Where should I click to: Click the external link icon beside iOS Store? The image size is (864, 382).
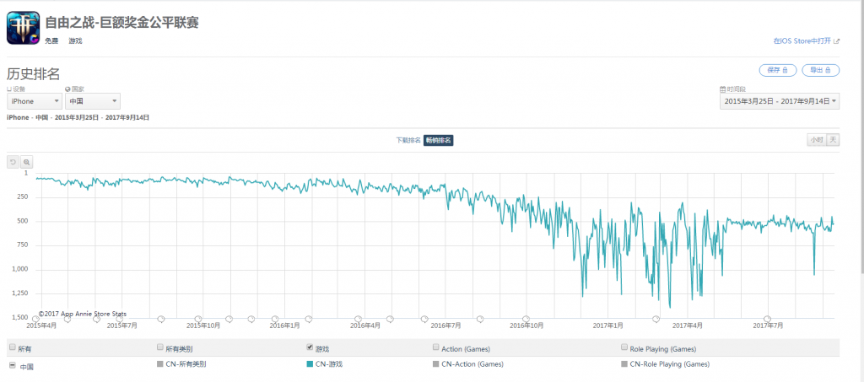pyautogui.click(x=836, y=41)
